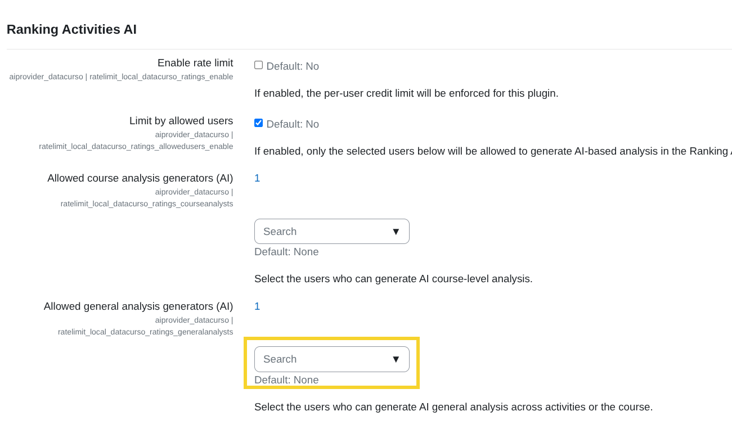Click "Default: None" below the highlighted Search box
Screen dimensions: 732x425
[x=286, y=379]
